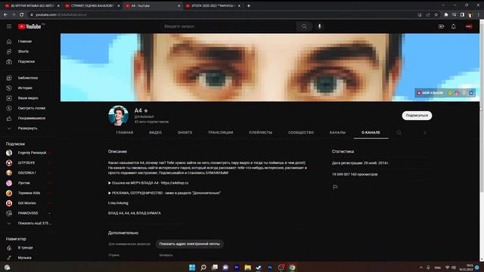
Task: Reload the page
Action: (22, 14)
